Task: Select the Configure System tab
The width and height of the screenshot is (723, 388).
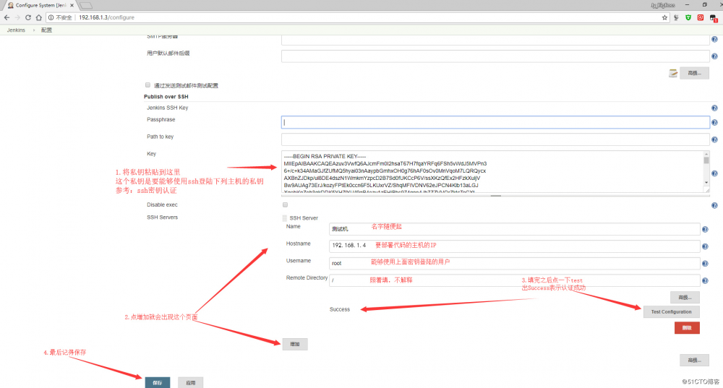Action: pyautogui.click(x=39, y=6)
